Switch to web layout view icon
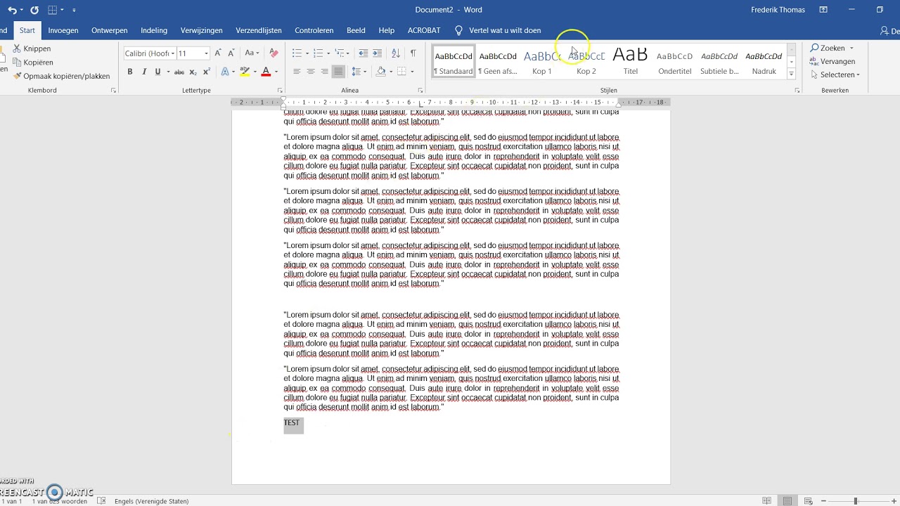The height and width of the screenshot is (506, 900). [x=809, y=501]
